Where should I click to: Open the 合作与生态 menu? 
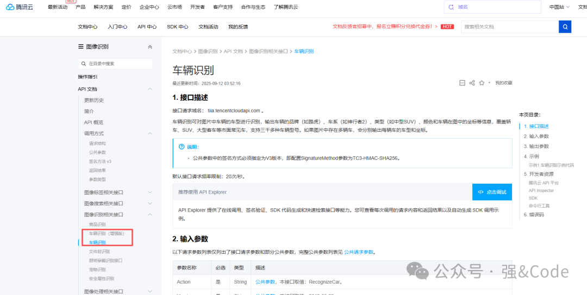tap(253, 7)
